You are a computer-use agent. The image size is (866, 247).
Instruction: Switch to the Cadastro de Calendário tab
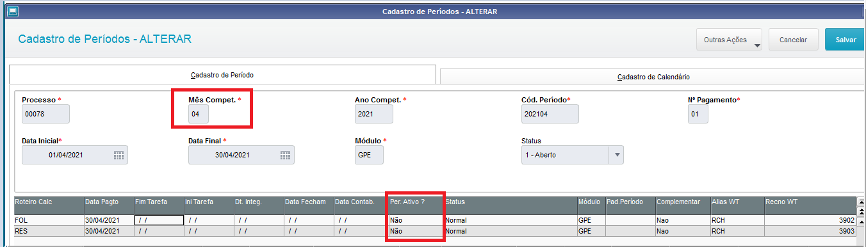tap(653, 77)
